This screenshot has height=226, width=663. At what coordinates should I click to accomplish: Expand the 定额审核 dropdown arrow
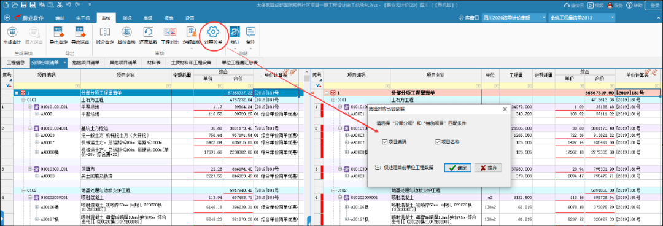click(192, 49)
